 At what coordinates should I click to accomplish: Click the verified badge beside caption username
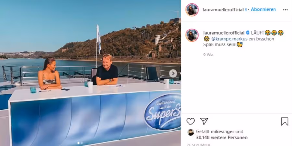click(248, 33)
